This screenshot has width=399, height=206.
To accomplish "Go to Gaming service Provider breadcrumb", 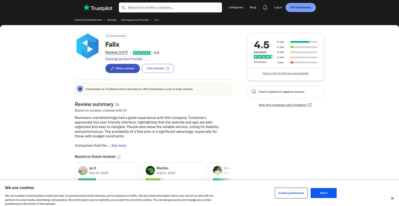I will pyautogui.click(x=135, y=20).
